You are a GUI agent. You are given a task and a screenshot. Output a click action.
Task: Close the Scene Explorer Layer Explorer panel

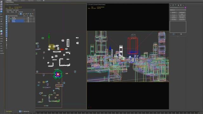tap(34, 10)
